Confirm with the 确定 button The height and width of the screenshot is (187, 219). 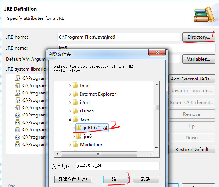tap(116, 179)
